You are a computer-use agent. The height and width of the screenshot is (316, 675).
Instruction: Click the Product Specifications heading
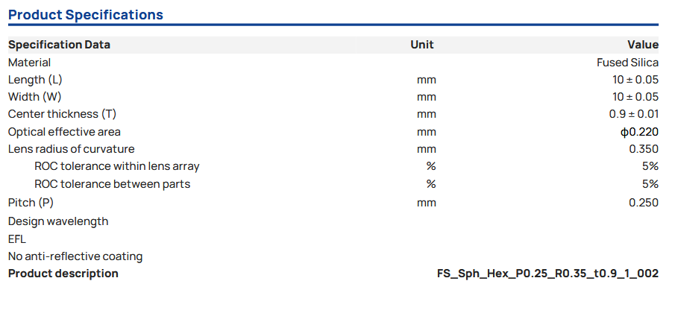[x=86, y=15]
